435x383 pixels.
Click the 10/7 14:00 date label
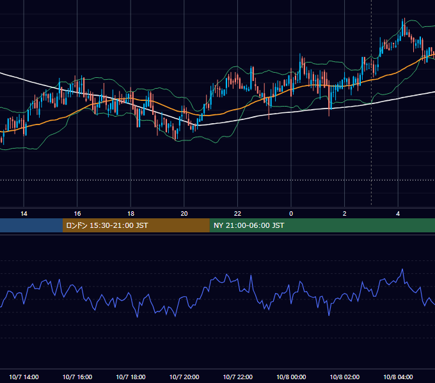coord(24,377)
